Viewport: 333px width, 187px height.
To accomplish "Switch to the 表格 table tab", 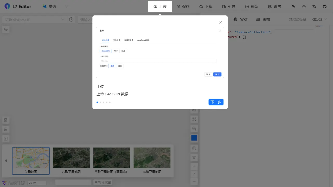I will 263,19.
